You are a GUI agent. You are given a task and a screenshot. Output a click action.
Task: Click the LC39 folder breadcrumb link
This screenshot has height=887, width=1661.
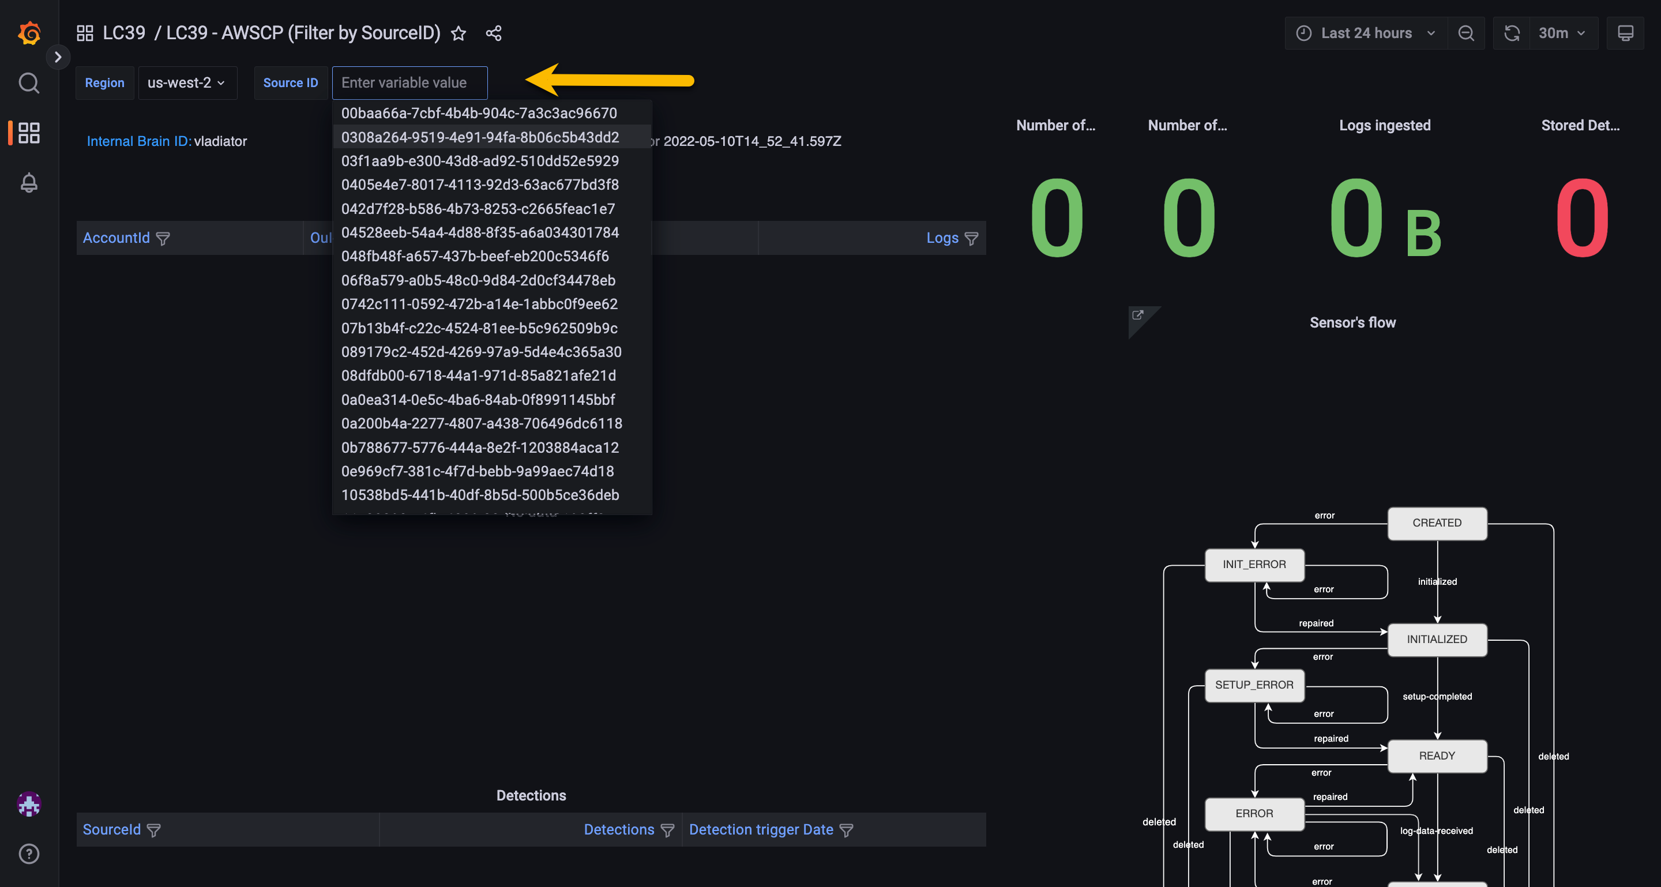click(124, 33)
